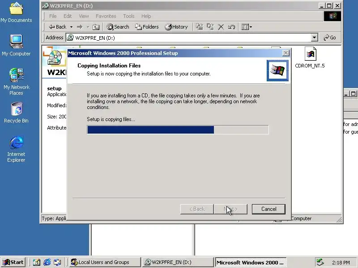Click the Go button

pyautogui.click(x=330, y=38)
